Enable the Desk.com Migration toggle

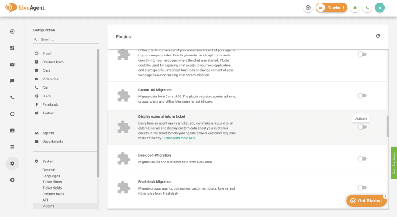tap(362, 159)
